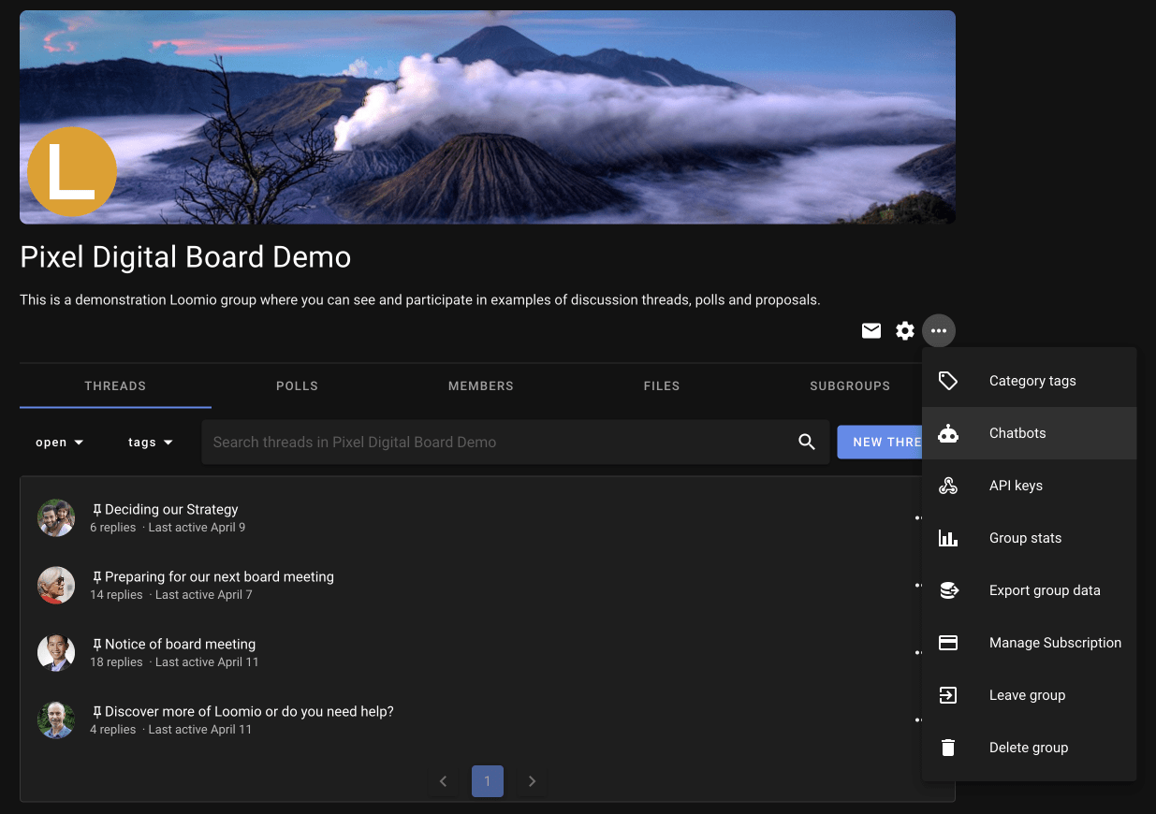The image size is (1156, 814).
Task: Select Leave group menu item
Action: 1030,695
